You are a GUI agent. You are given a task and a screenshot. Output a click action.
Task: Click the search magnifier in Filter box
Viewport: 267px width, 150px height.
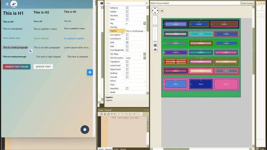146,3
